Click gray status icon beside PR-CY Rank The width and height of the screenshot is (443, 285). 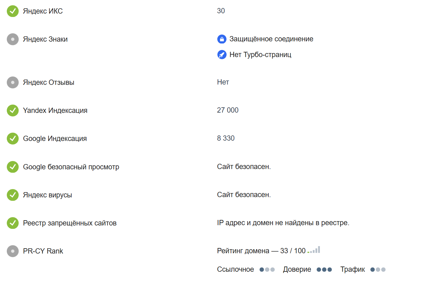tap(13, 251)
